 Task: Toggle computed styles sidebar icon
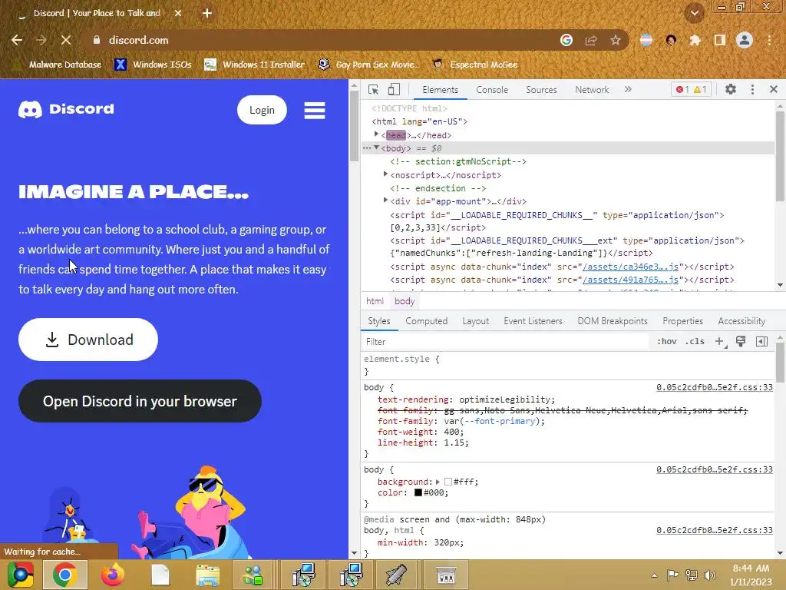(761, 342)
